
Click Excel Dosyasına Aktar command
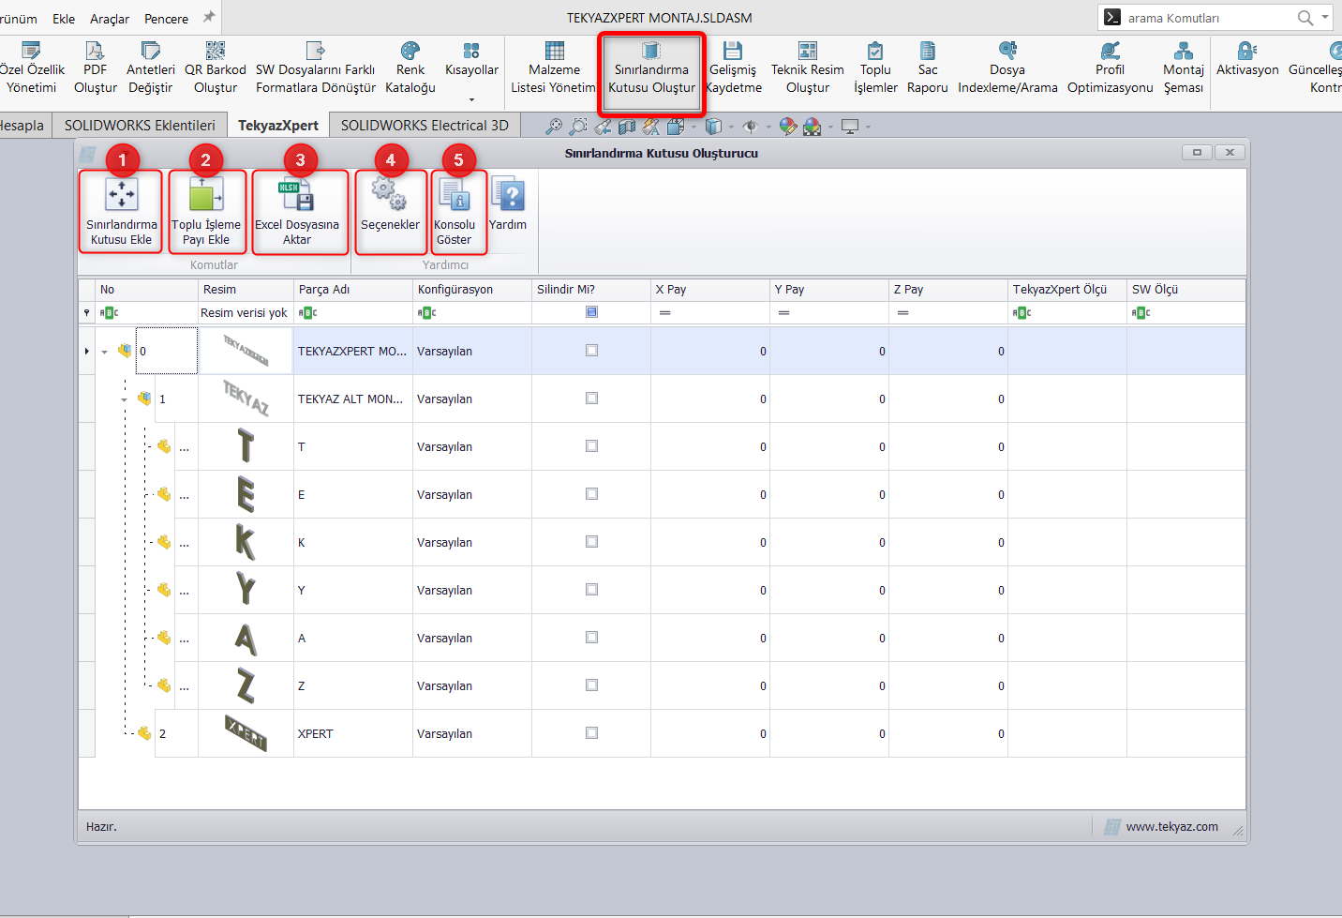(297, 212)
